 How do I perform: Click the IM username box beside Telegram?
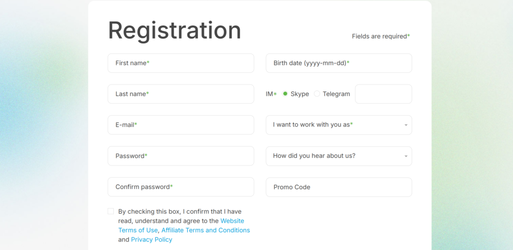[383, 94]
